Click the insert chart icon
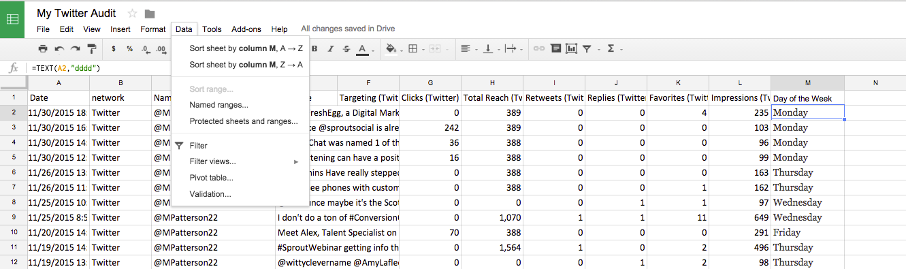Screen dimensions: 906x269 pyautogui.click(x=571, y=49)
